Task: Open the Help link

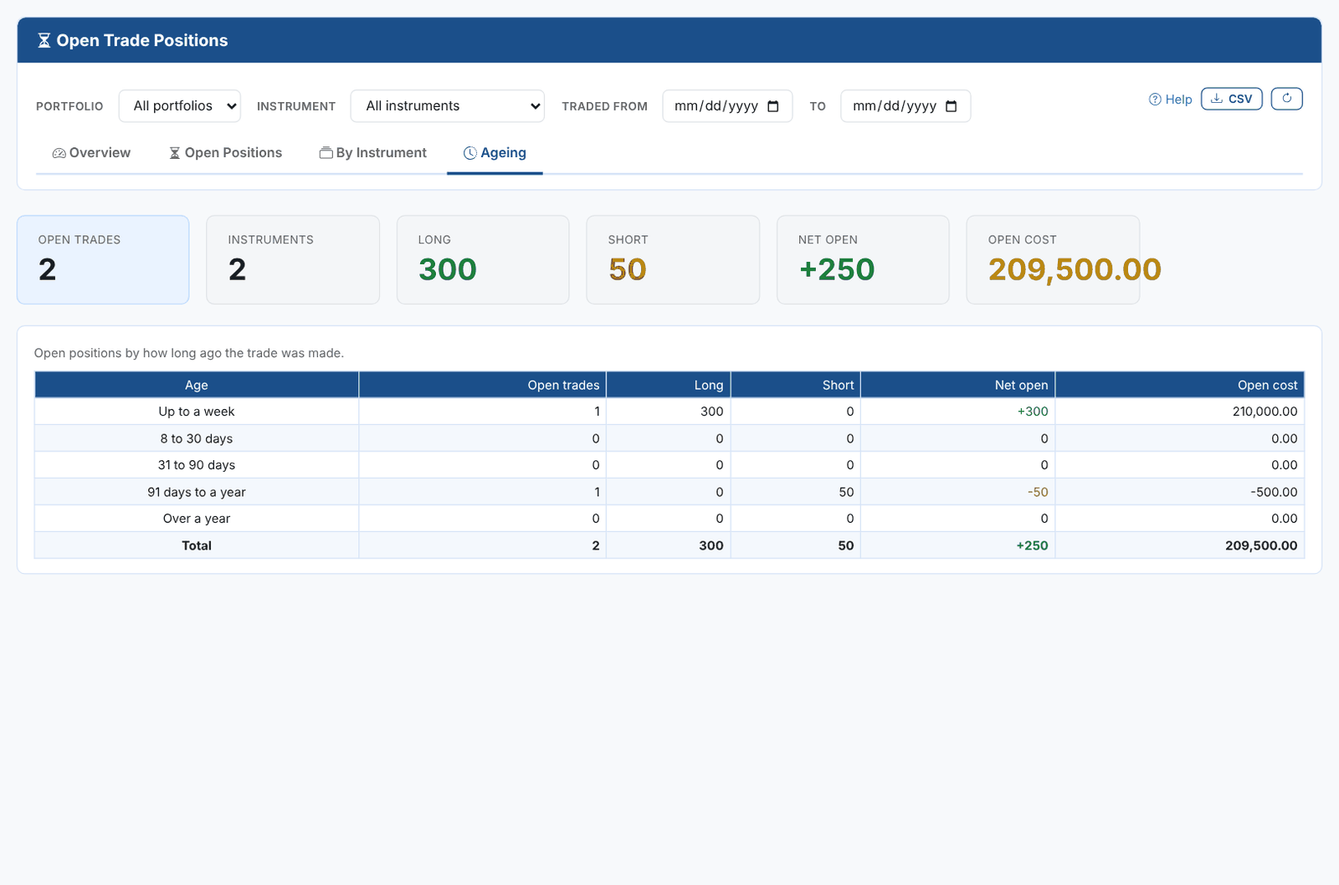Action: click(1170, 100)
